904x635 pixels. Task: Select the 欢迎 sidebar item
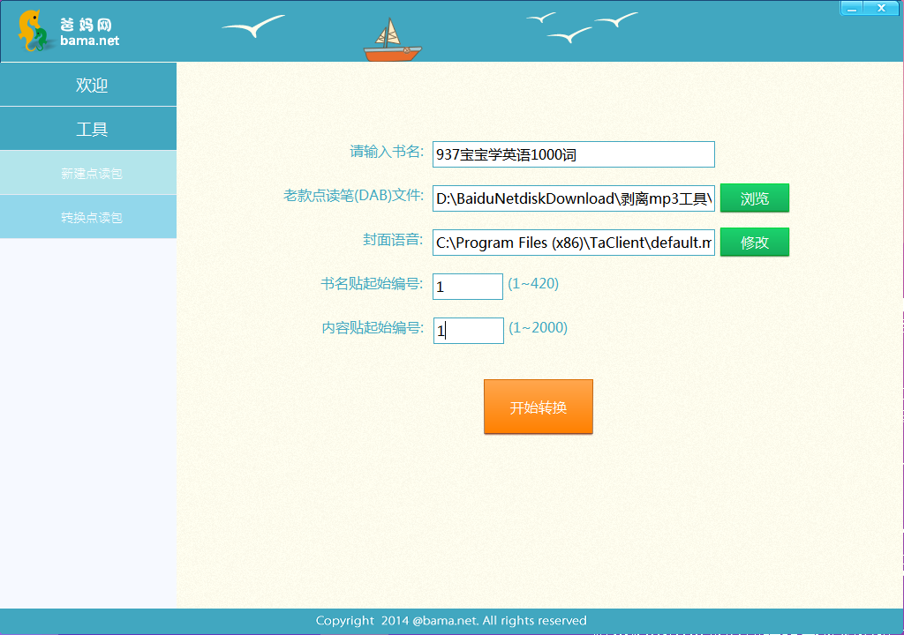coord(88,85)
